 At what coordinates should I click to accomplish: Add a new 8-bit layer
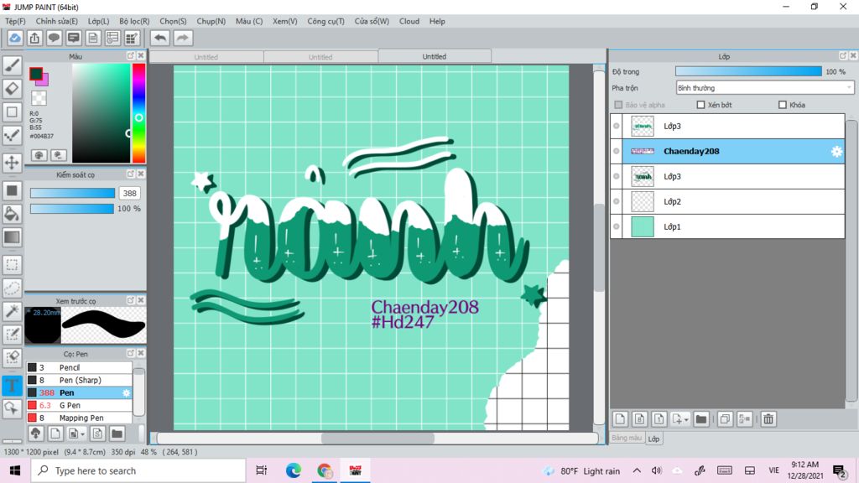(x=639, y=419)
